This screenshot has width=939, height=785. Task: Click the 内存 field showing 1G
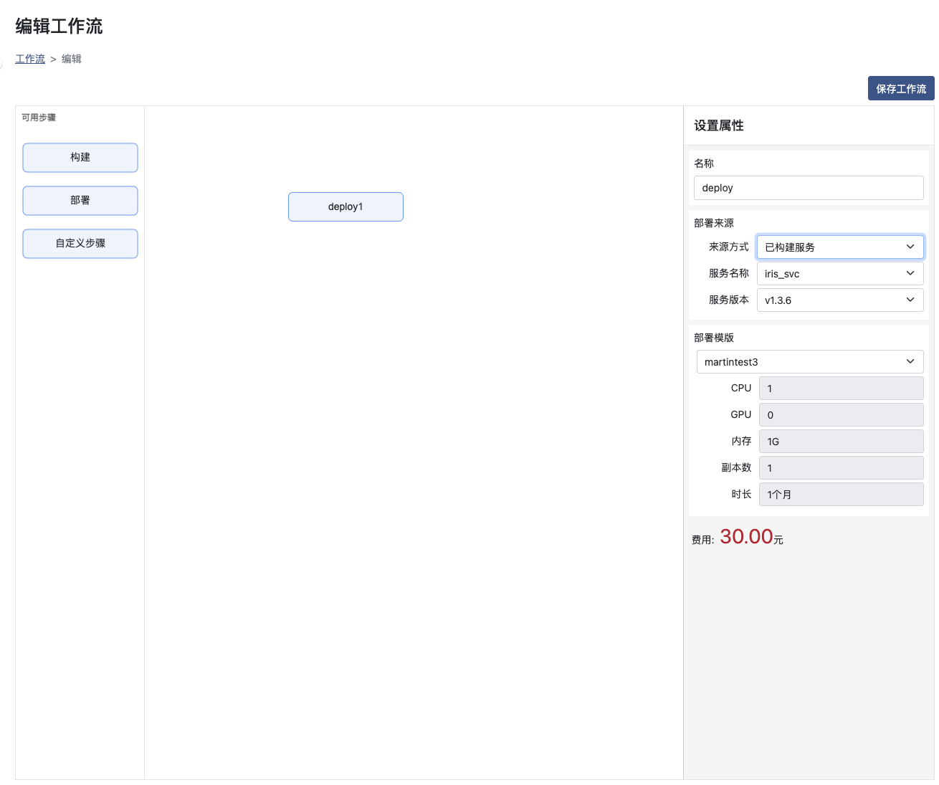click(840, 441)
